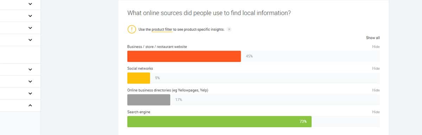The image size is (422, 135).
Task: Click Show all above the chart
Action: 373,38
